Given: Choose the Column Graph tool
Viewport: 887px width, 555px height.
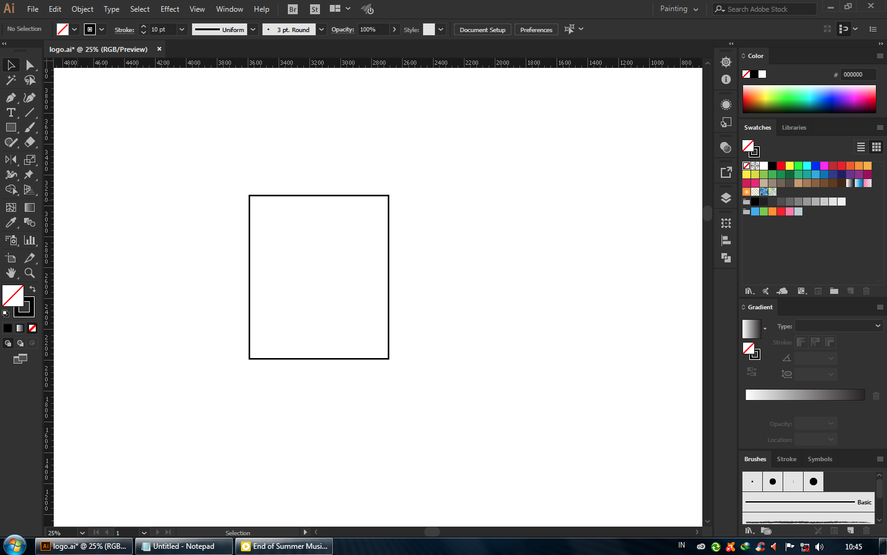Looking at the screenshot, I should 30,240.
